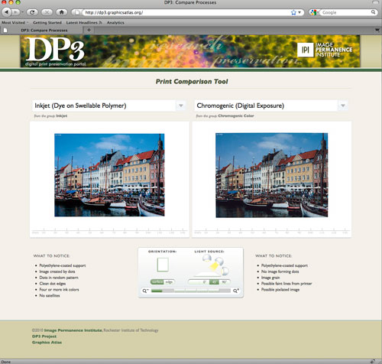The image size is (382, 364).
Task: Set light source angle to 0°
Action: (204, 282)
